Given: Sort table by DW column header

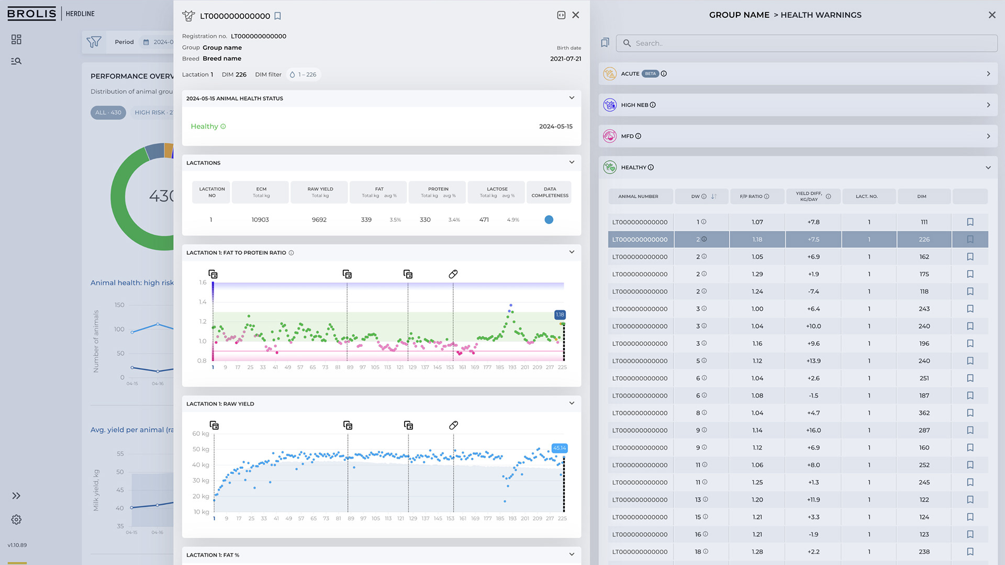Looking at the screenshot, I should click(x=713, y=197).
